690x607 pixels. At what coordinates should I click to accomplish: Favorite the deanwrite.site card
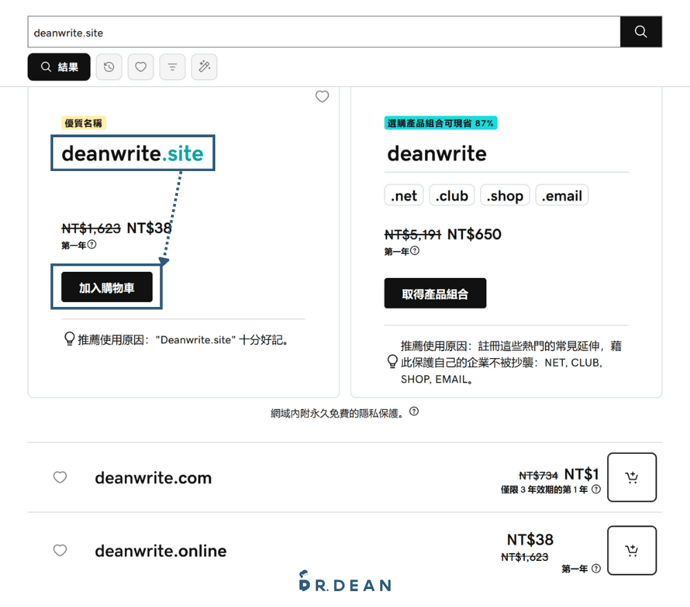pyautogui.click(x=322, y=97)
